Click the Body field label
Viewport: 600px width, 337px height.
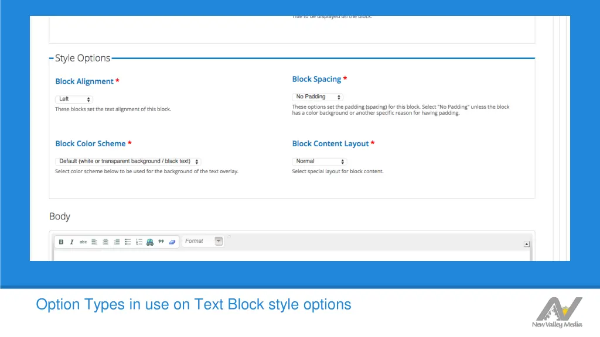[60, 216]
